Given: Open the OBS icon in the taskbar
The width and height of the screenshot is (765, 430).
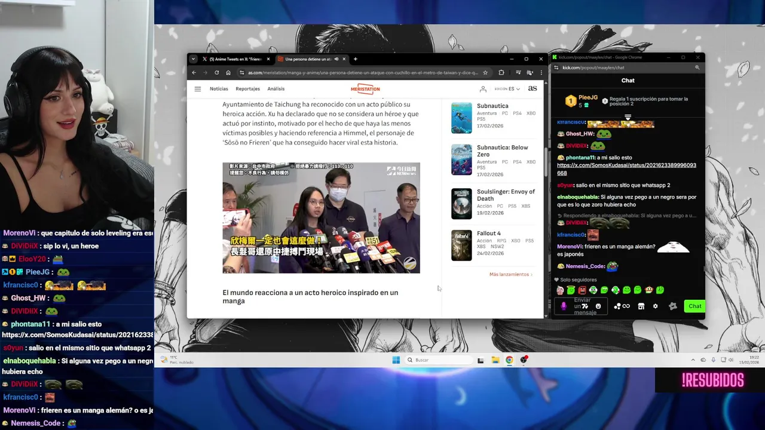Looking at the screenshot, I should [524, 360].
